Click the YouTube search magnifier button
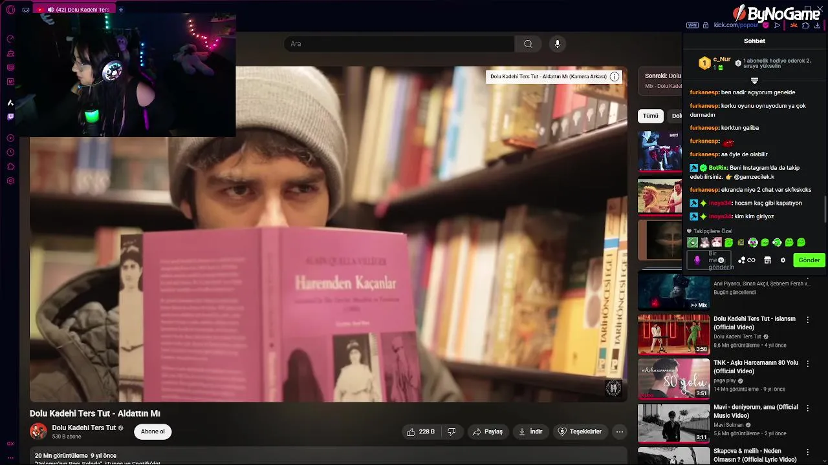This screenshot has width=828, height=465. coord(528,44)
